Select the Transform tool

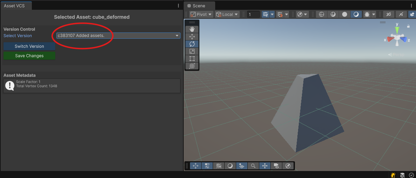(192, 66)
